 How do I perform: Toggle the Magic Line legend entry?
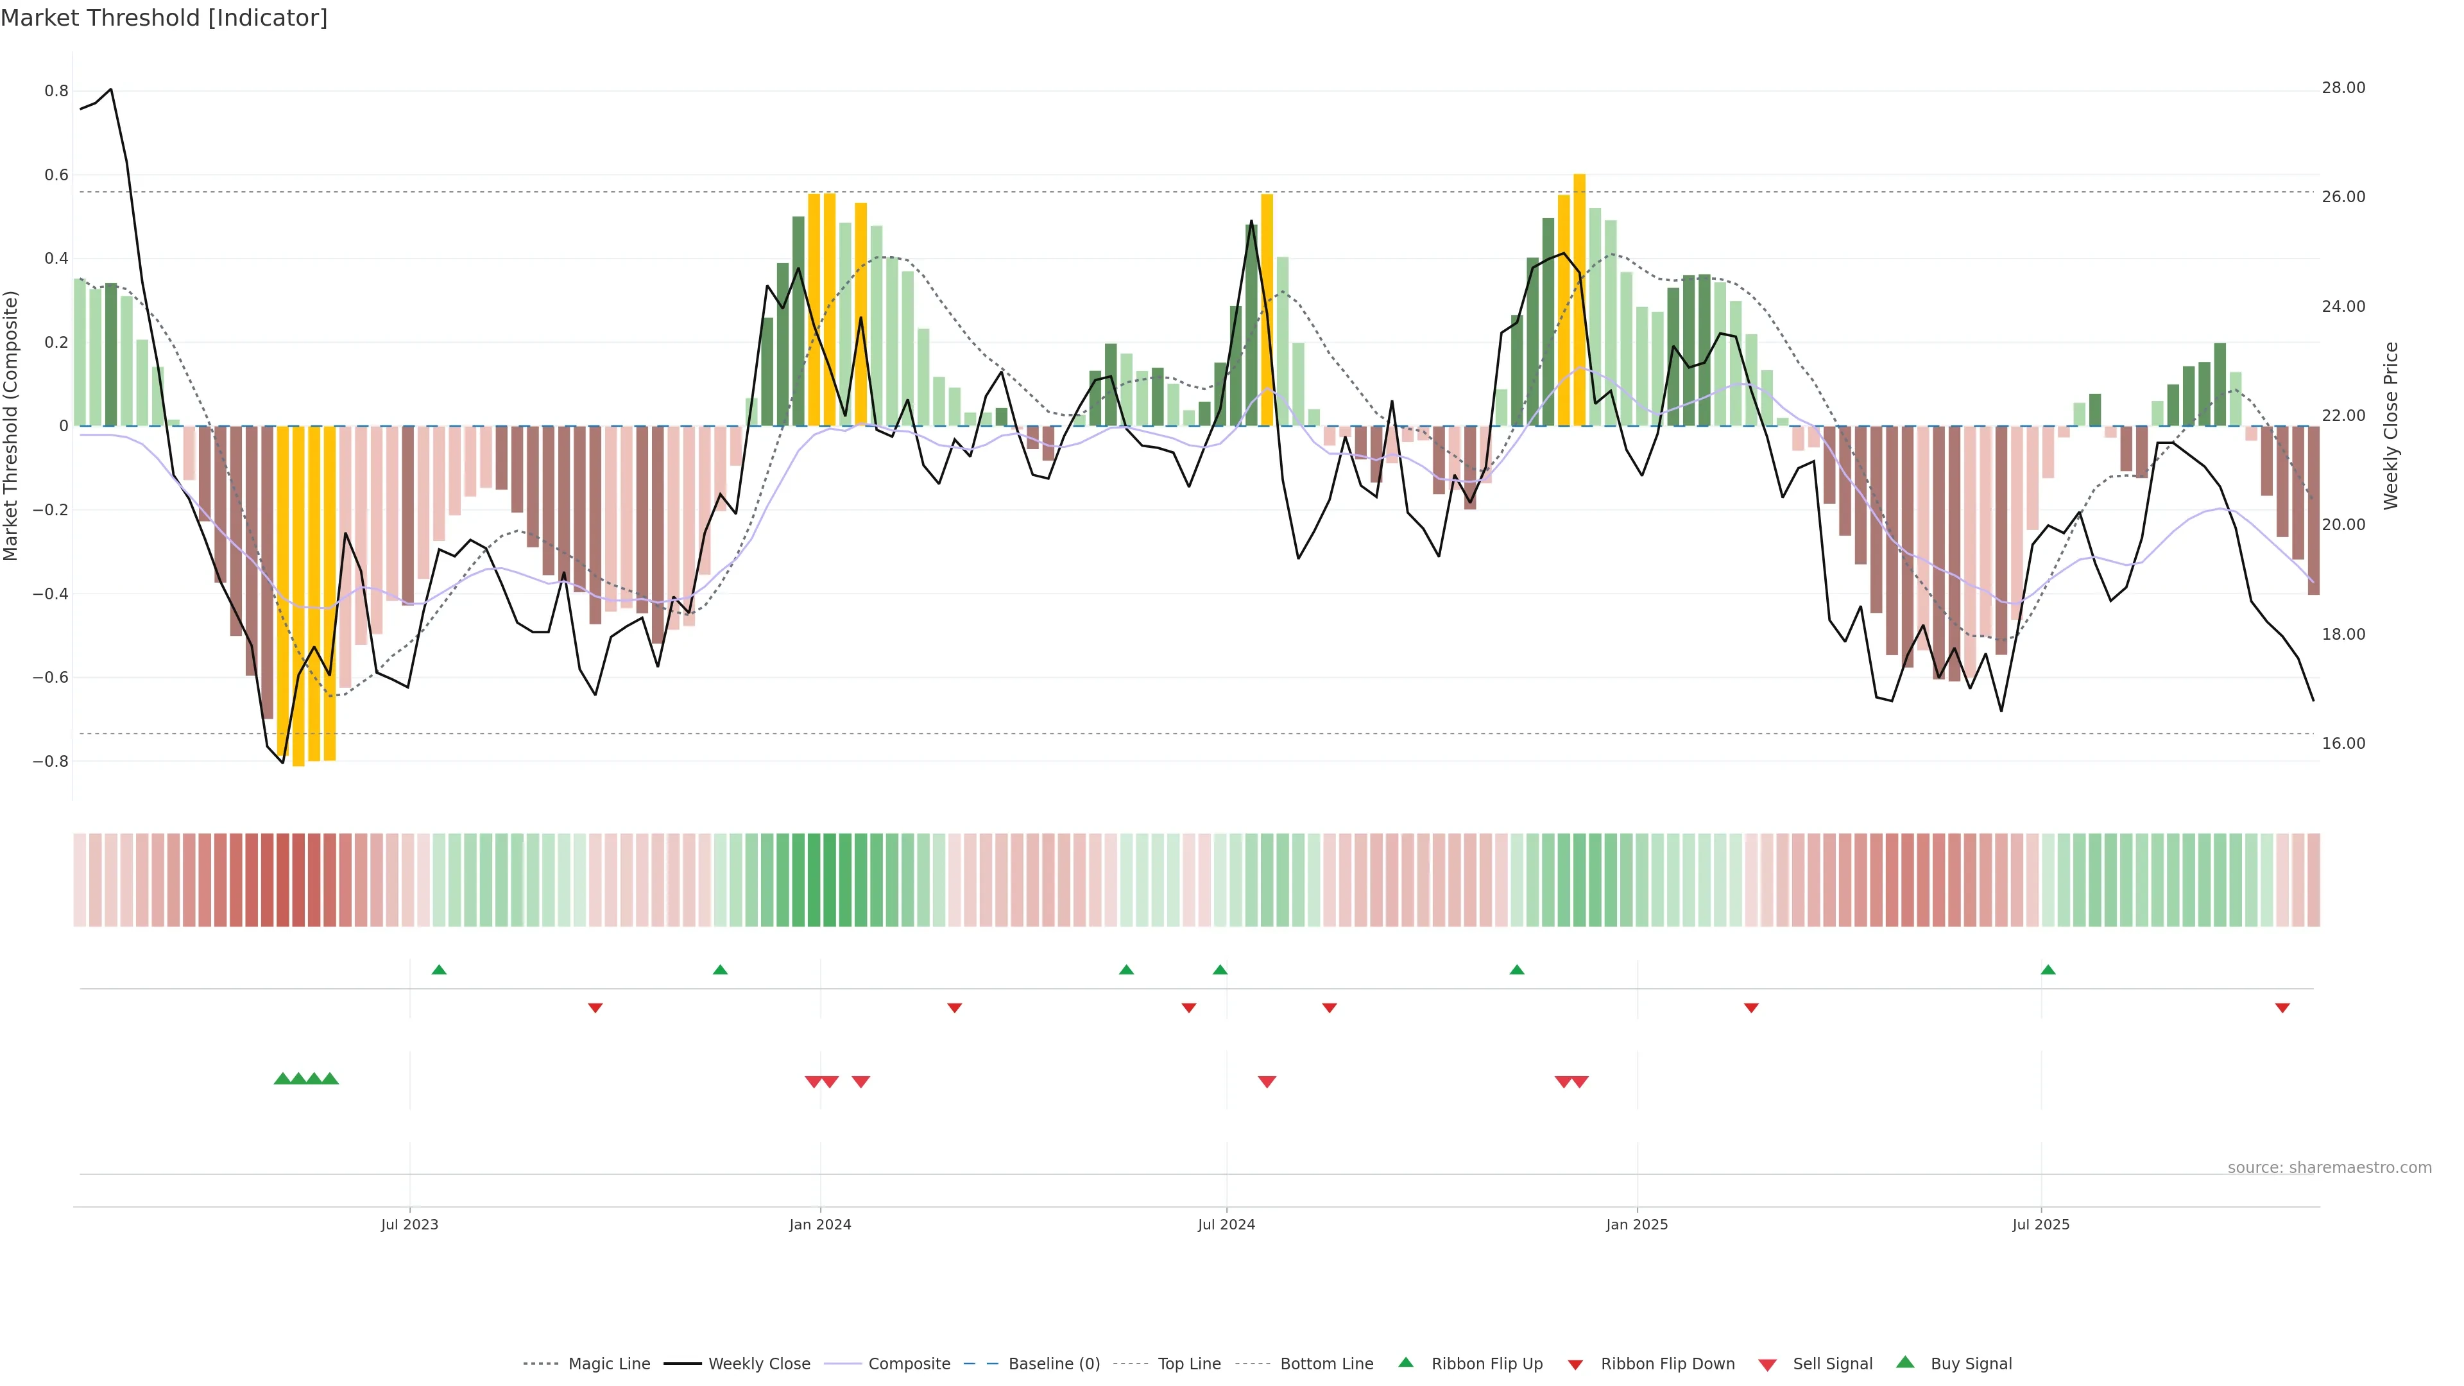click(x=608, y=1363)
